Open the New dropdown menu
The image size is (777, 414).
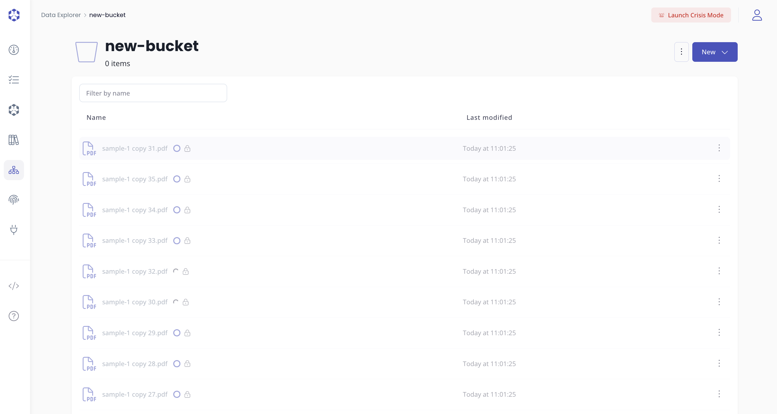coord(715,52)
